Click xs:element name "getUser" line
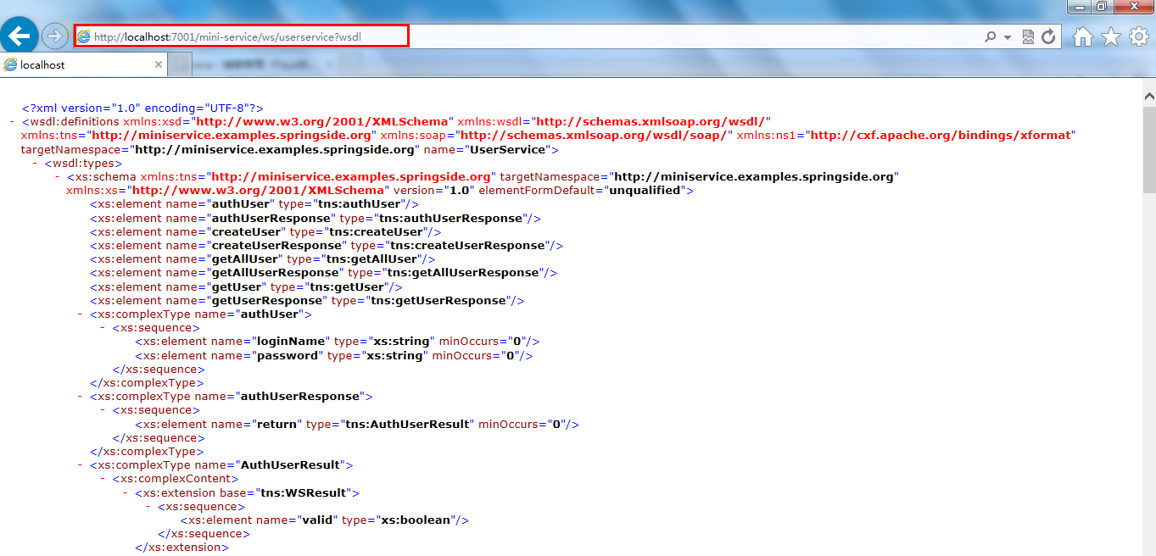This screenshot has width=1156, height=556. 246,286
